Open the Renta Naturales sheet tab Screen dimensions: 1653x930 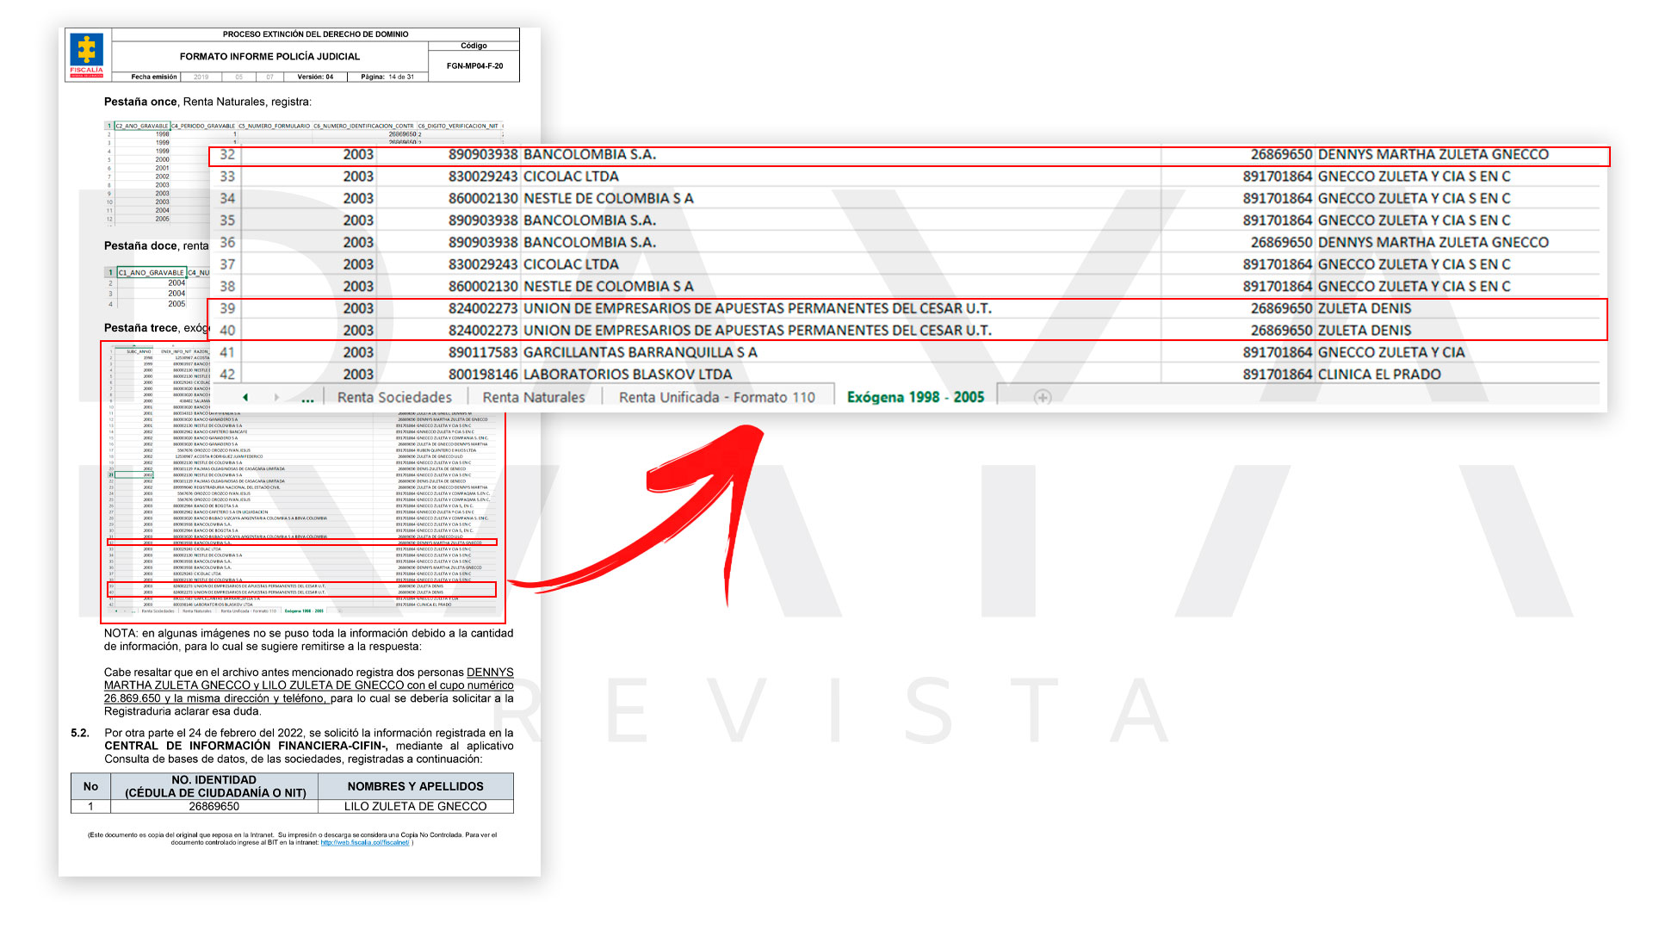(534, 397)
